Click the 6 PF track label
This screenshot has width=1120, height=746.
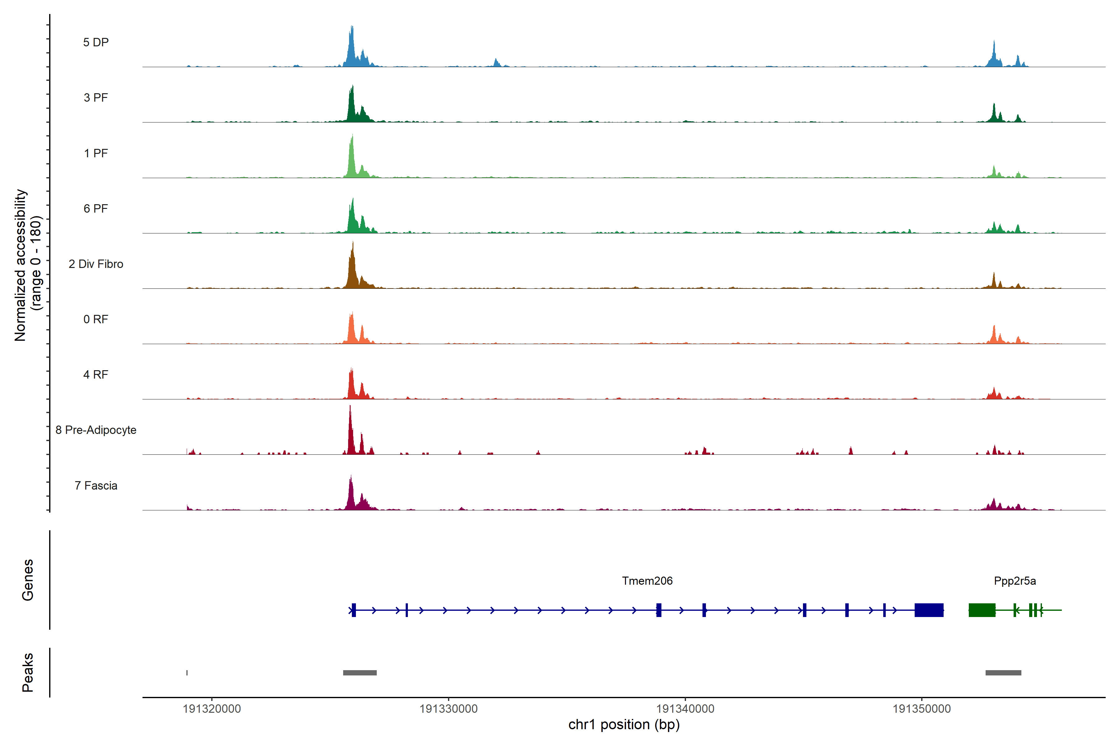click(x=96, y=208)
